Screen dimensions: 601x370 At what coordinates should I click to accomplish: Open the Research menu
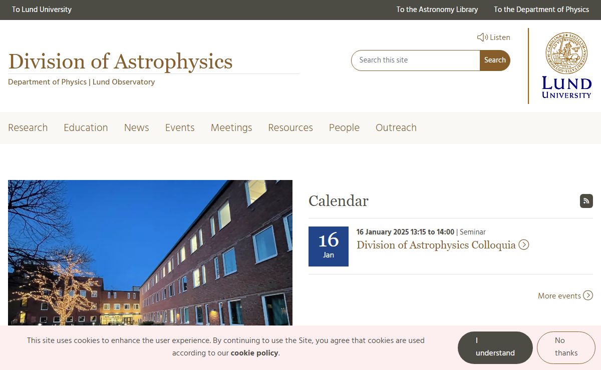[x=28, y=127]
